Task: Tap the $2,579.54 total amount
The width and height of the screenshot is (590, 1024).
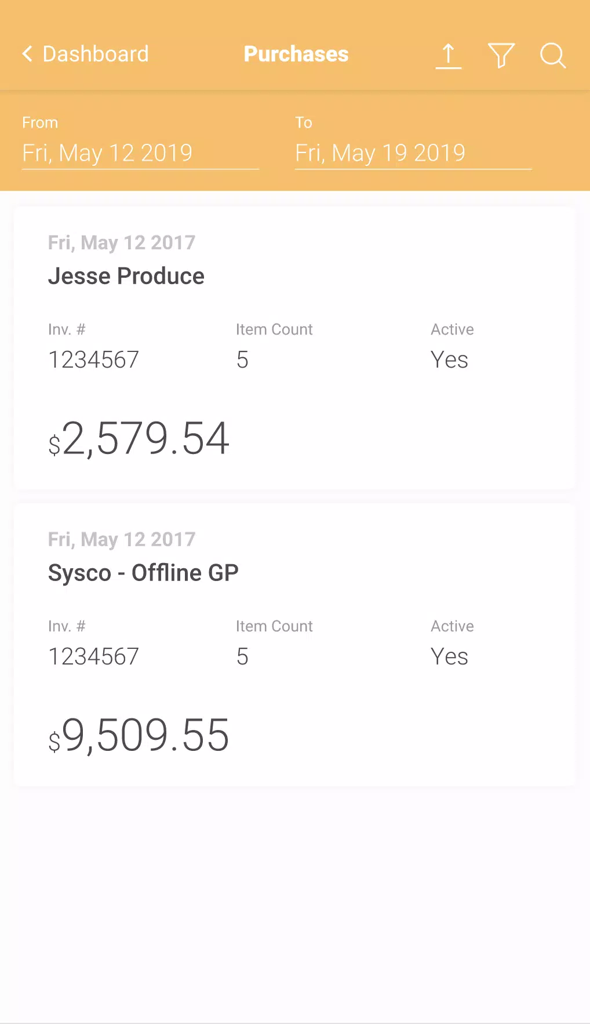Action: coord(139,439)
